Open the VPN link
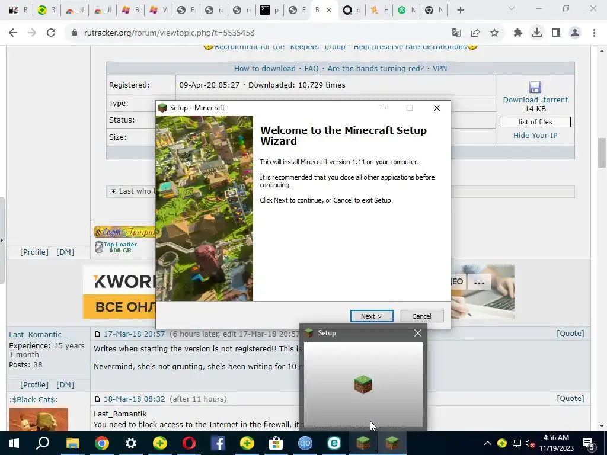The height and width of the screenshot is (455, 607). coord(440,69)
